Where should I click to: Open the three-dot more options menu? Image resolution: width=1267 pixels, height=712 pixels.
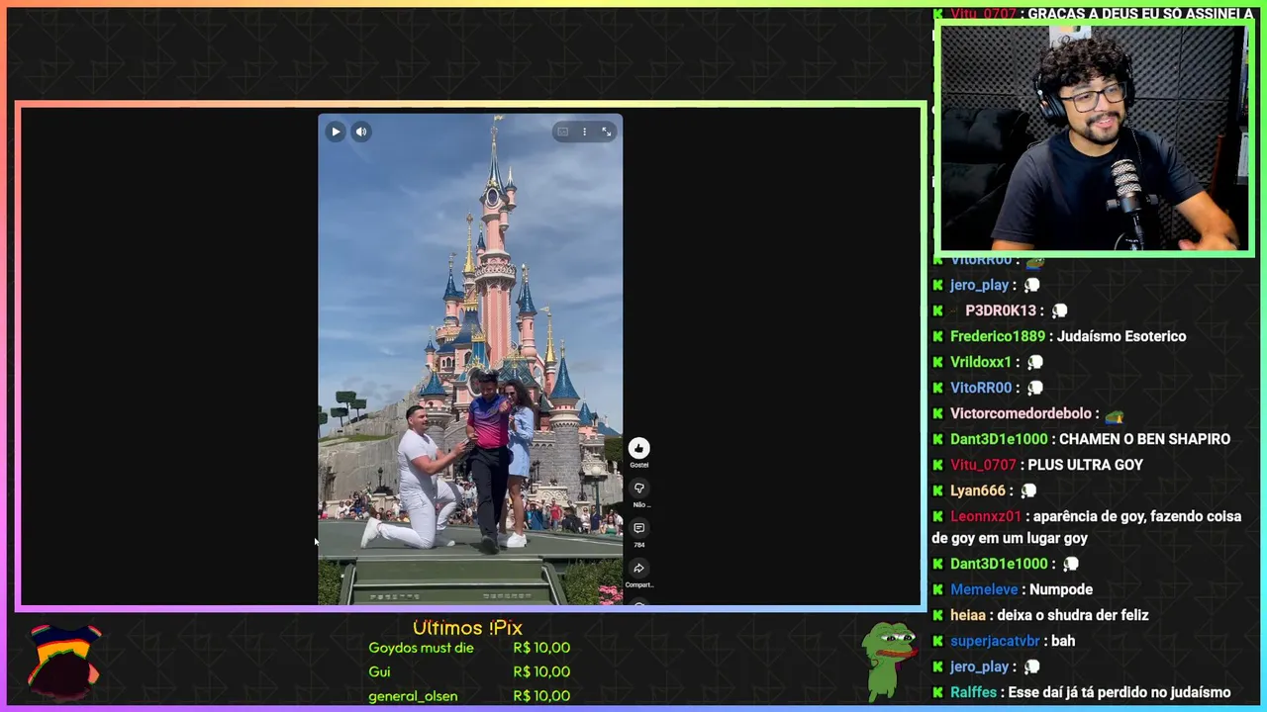584,132
